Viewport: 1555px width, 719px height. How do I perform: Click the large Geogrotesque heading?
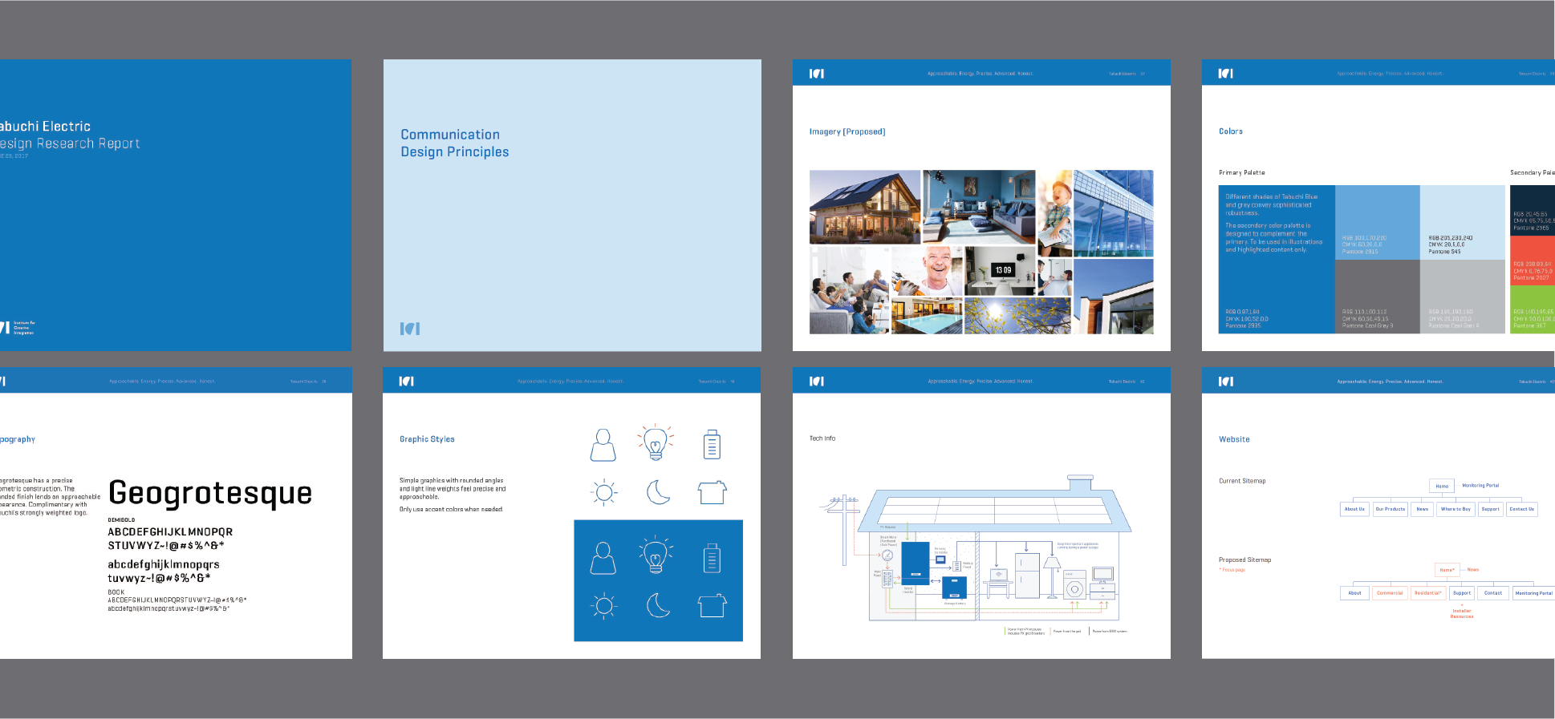tap(210, 493)
